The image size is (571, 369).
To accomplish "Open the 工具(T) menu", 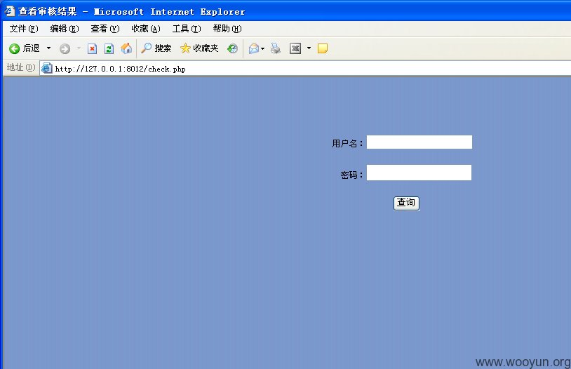I will (x=187, y=29).
